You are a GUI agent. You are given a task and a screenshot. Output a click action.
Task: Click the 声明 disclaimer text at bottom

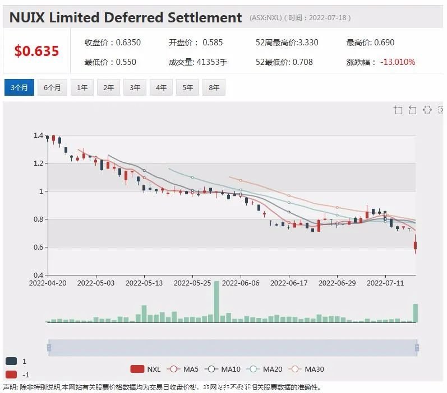coord(162,387)
